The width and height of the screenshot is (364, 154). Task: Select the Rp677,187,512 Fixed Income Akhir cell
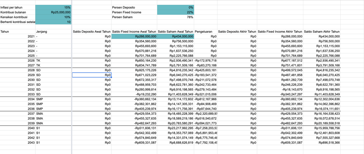(x=280, y=60)
